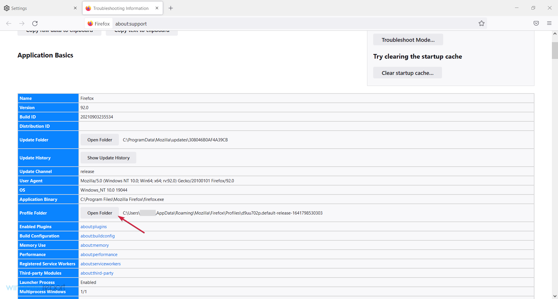This screenshot has height=299, width=558.
Task: Click the Profile Folder path text
Action: tap(223, 213)
